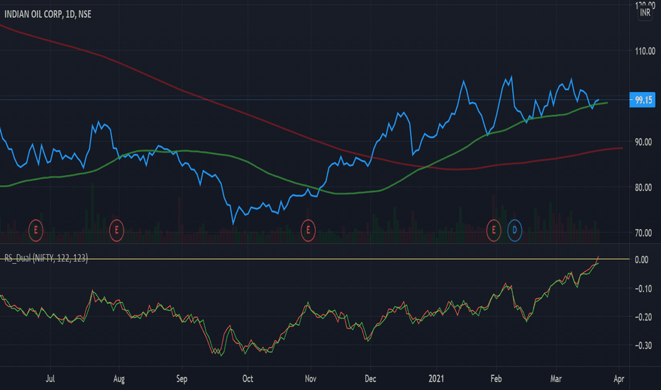Click the 2021 label on time axis
661x390 pixels.
click(x=436, y=379)
